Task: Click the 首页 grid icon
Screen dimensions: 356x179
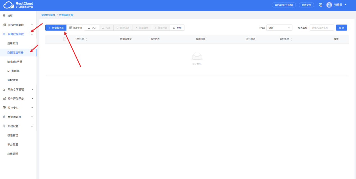Action: (4, 16)
